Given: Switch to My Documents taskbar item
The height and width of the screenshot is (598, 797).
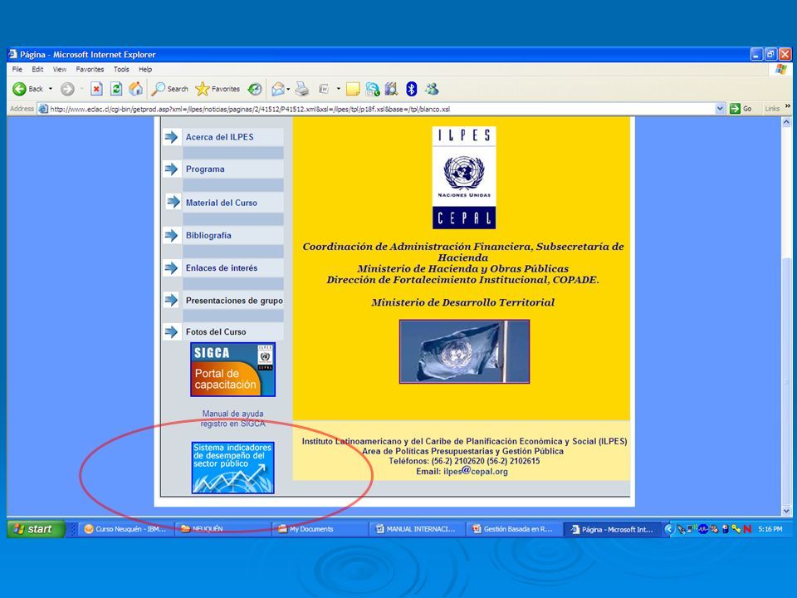Looking at the screenshot, I should click(320, 529).
